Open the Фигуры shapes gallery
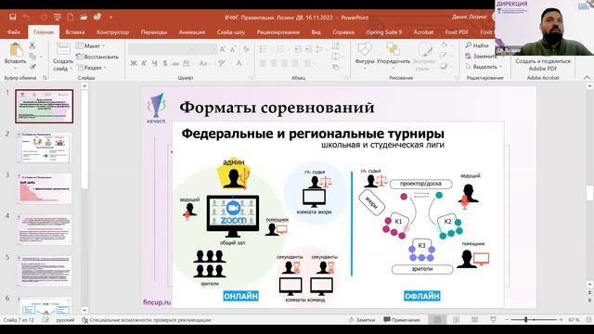The image size is (594, 334). (x=365, y=55)
